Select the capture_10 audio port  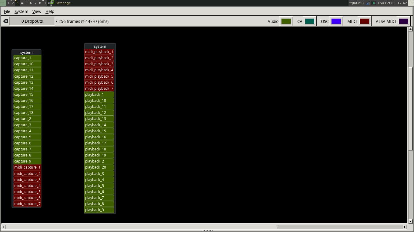click(27, 64)
